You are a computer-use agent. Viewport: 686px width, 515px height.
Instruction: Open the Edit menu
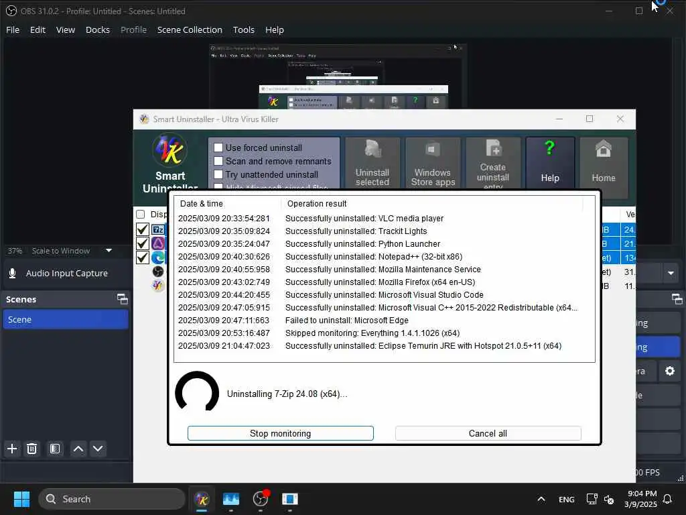(x=38, y=30)
